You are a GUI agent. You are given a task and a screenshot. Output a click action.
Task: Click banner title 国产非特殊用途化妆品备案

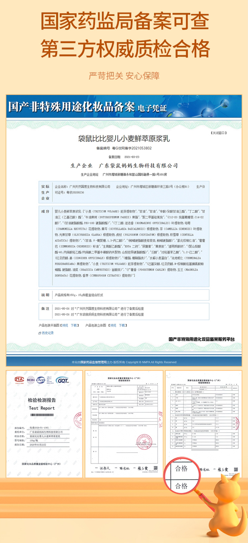coord(71,107)
